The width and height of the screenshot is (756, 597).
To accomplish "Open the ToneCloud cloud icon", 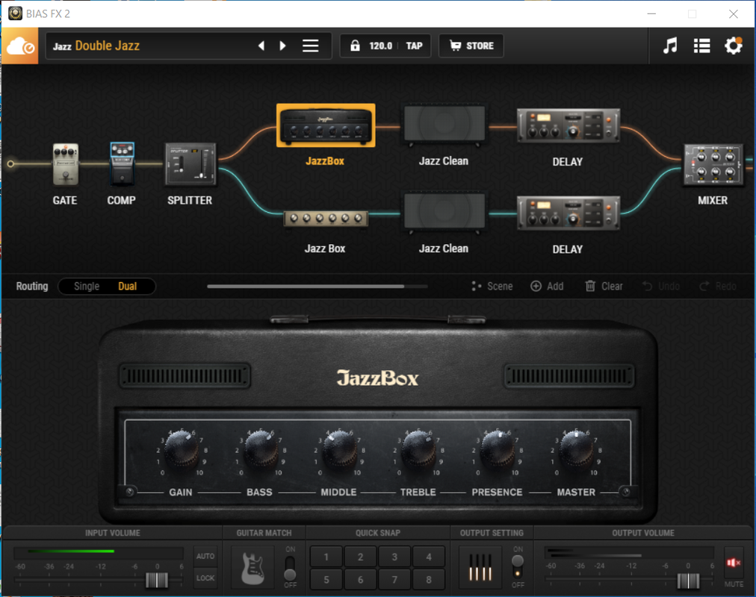I will 20,46.
